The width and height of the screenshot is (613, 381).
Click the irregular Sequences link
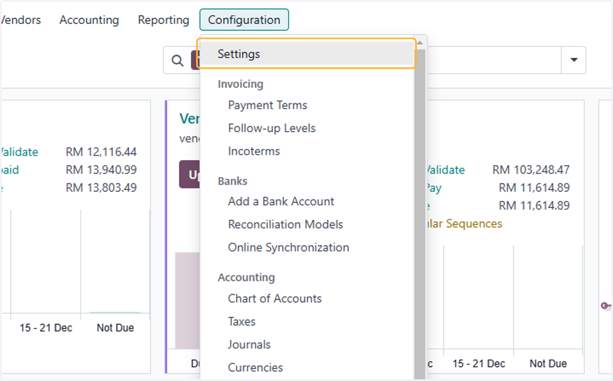[464, 224]
